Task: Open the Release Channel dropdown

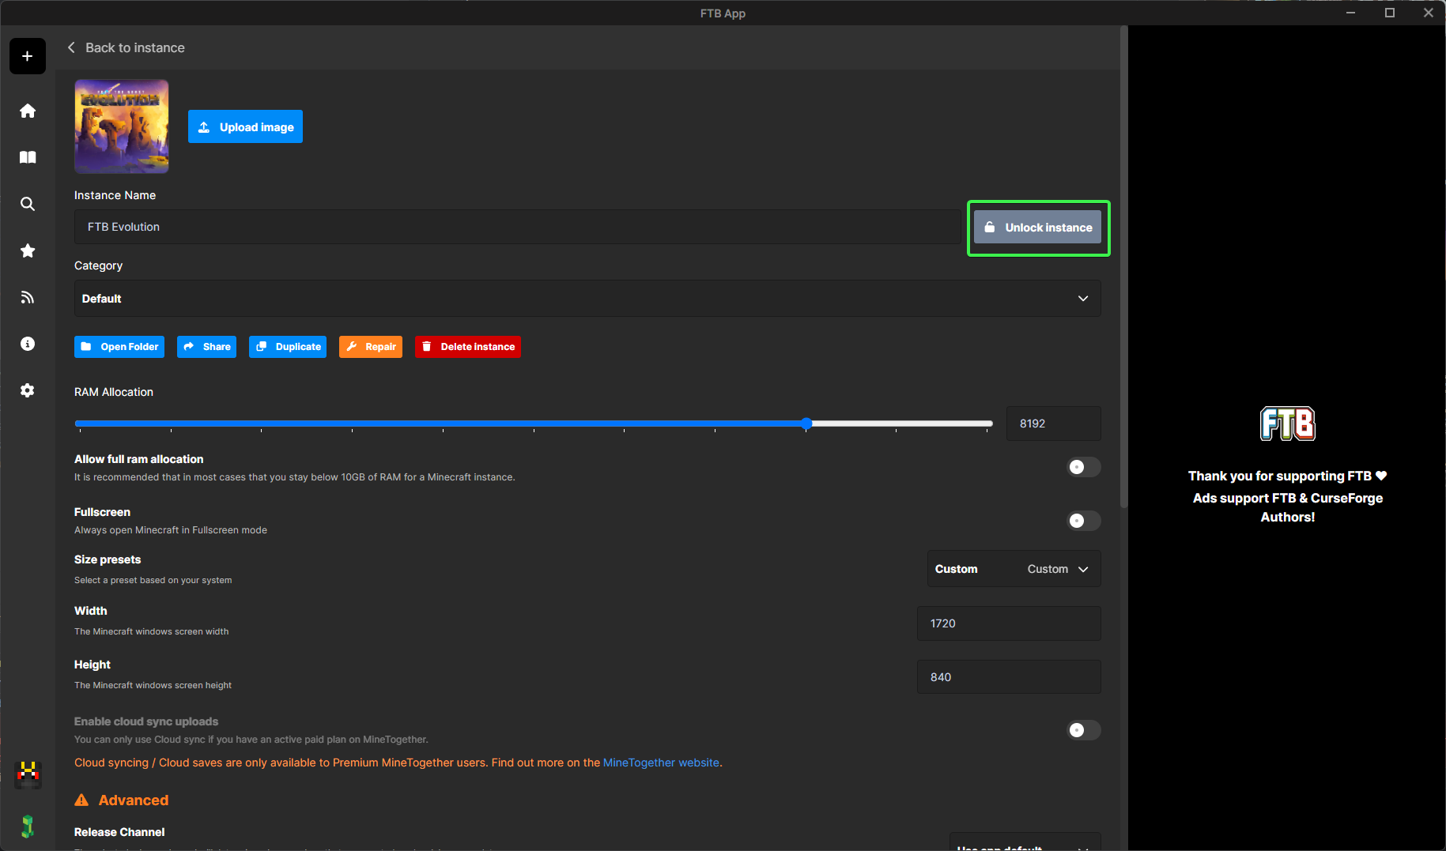Action: point(1025,842)
